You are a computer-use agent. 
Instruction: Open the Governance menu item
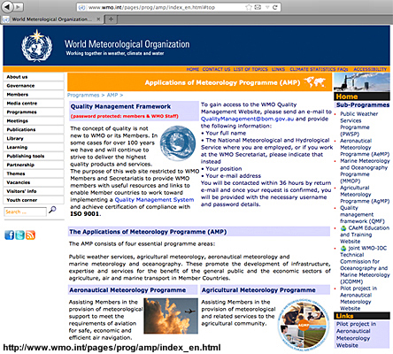(34, 86)
